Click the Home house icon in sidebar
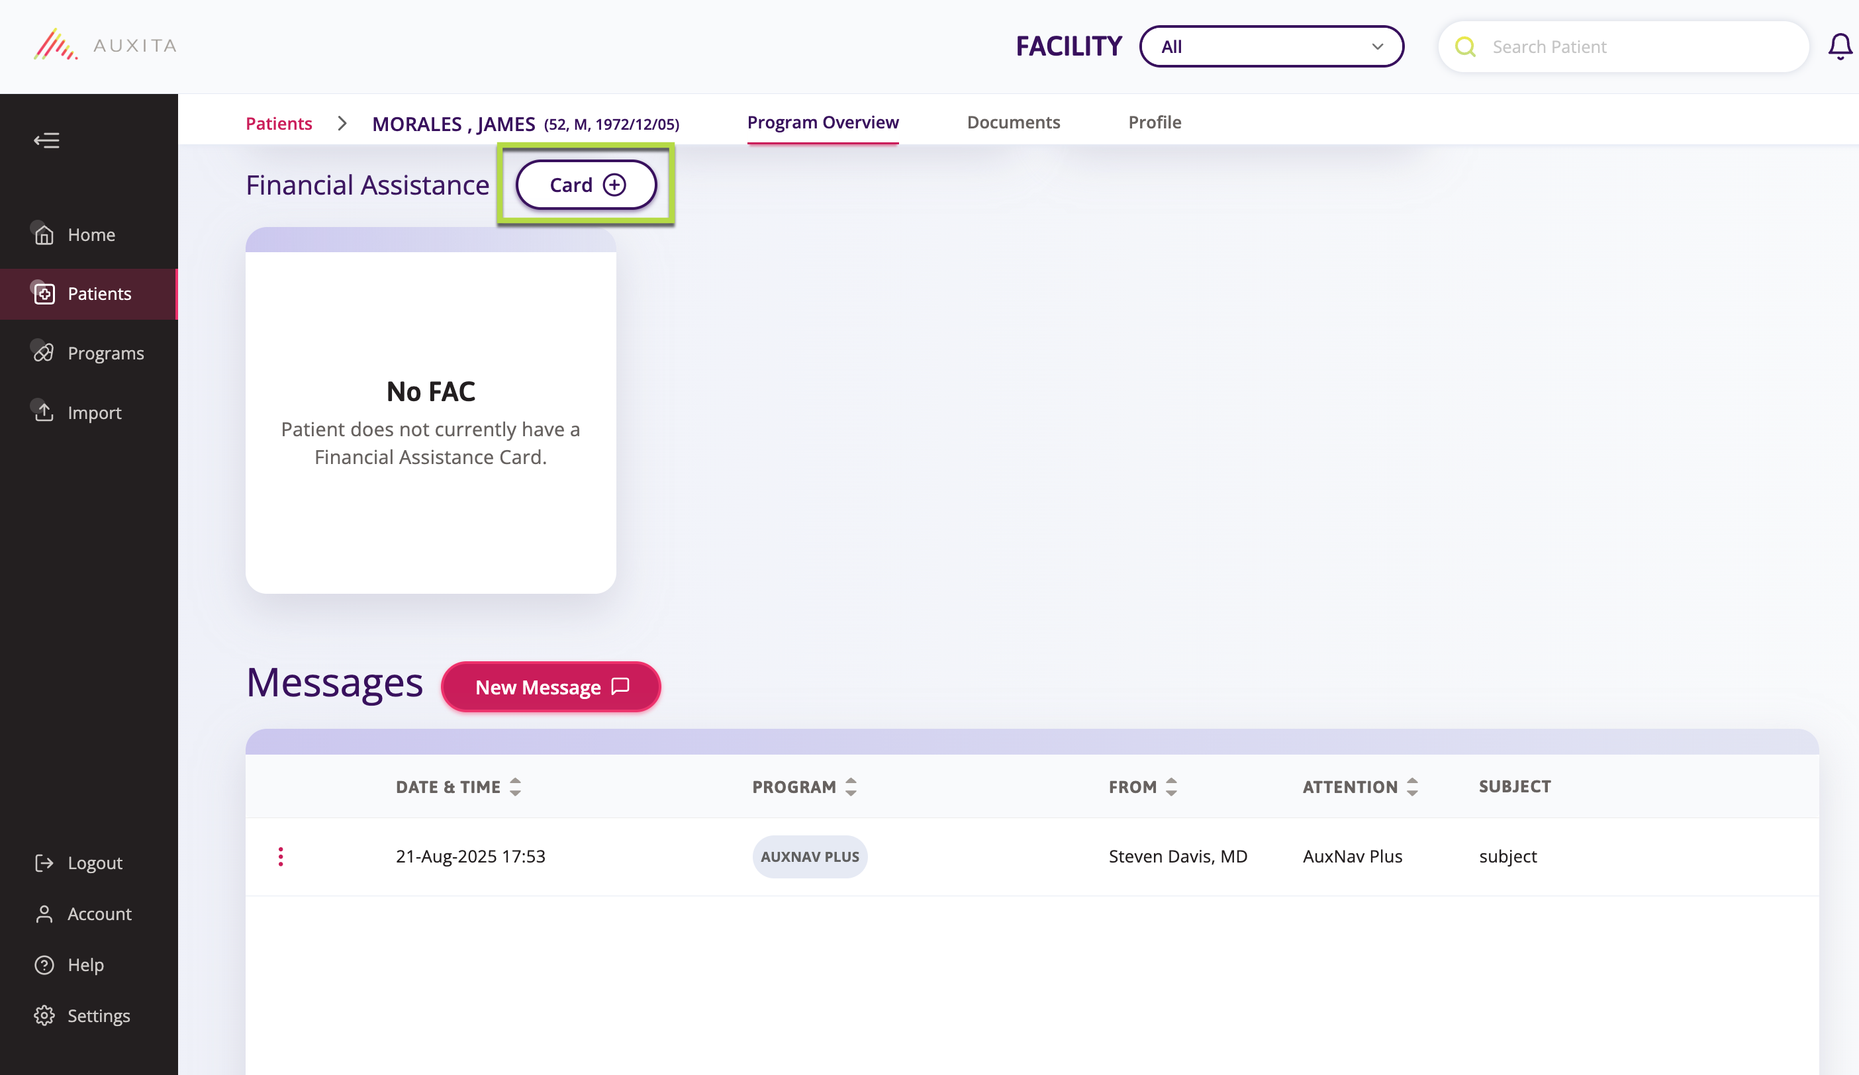1859x1075 pixels. pos(44,234)
